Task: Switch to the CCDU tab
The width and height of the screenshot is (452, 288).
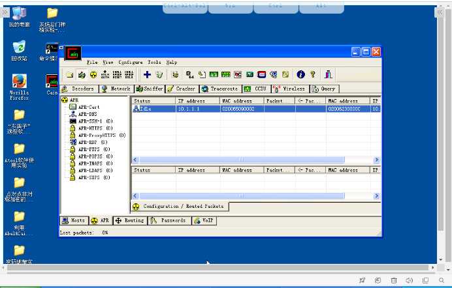Action: click(256, 89)
